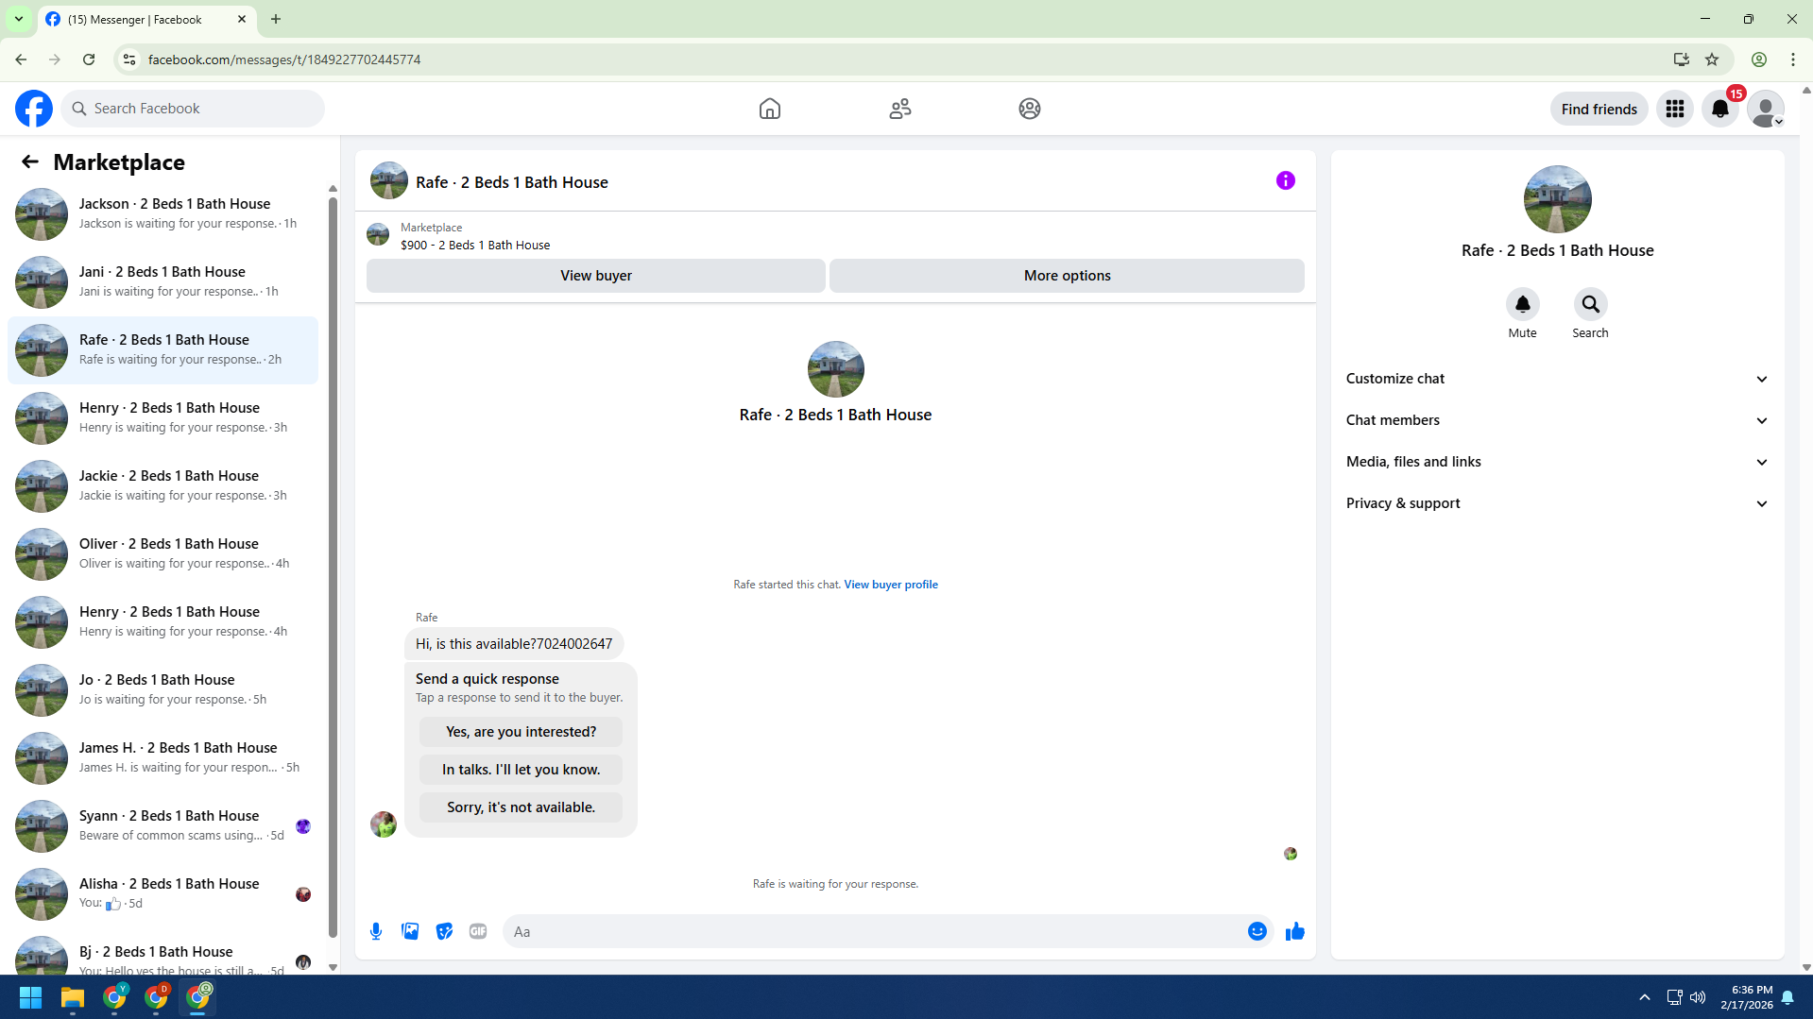
Task: Send quick reply "In talks. I'll let you know."
Action: tap(522, 770)
